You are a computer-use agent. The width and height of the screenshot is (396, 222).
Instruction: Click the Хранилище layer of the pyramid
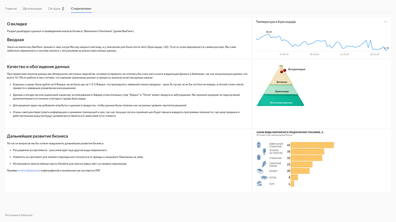pos(281,91)
